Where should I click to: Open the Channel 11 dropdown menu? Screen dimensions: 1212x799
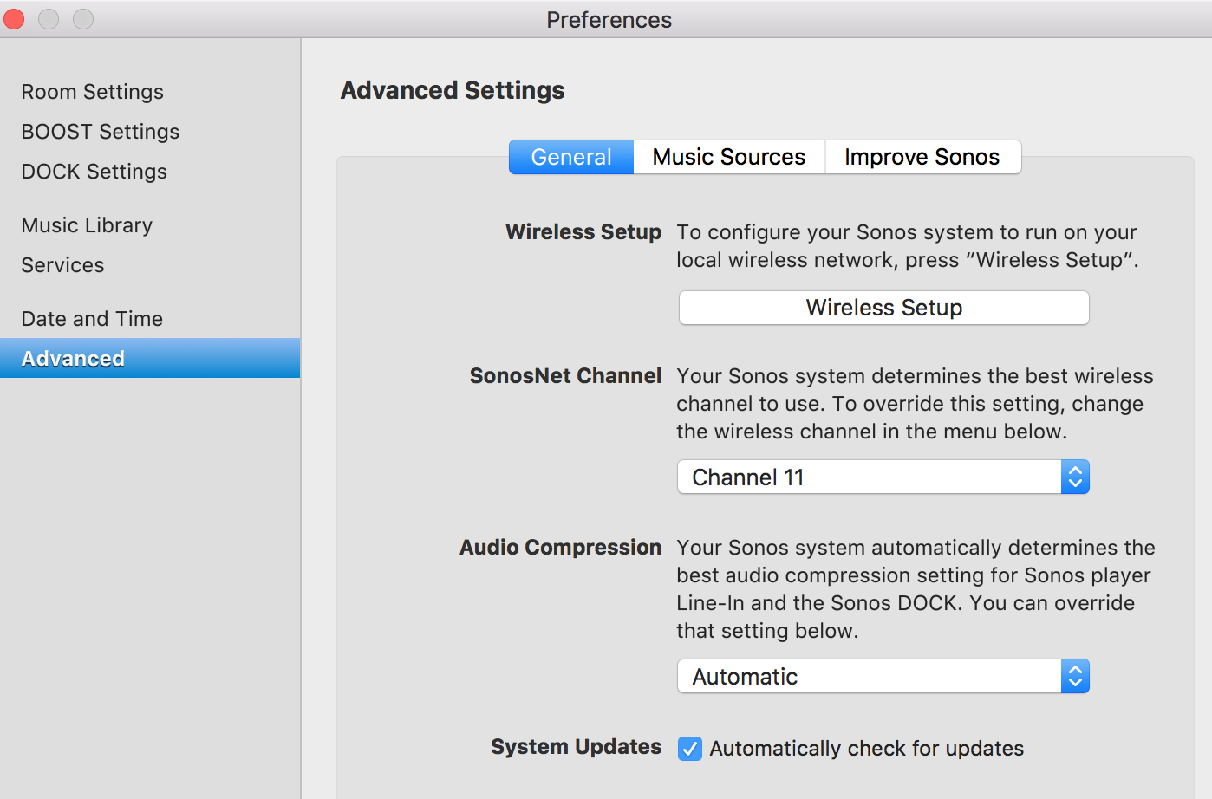(x=867, y=477)
